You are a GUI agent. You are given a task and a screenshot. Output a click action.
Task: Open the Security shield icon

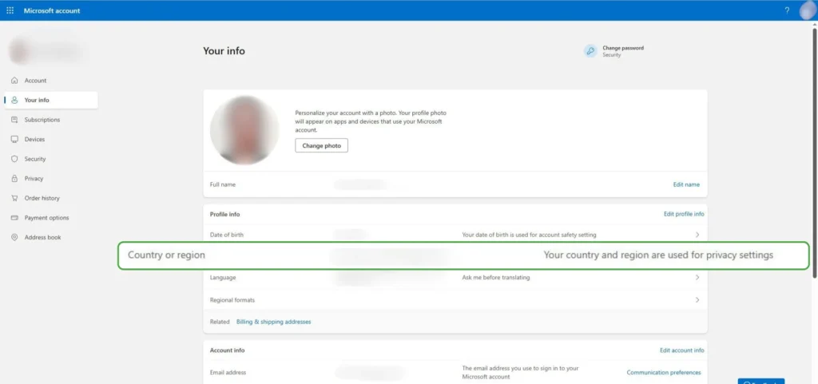pos(14,159)
